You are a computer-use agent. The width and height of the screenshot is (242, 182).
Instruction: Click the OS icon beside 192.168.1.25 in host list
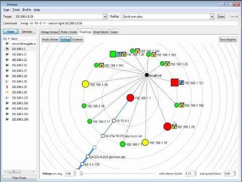[x=7, y=87]
